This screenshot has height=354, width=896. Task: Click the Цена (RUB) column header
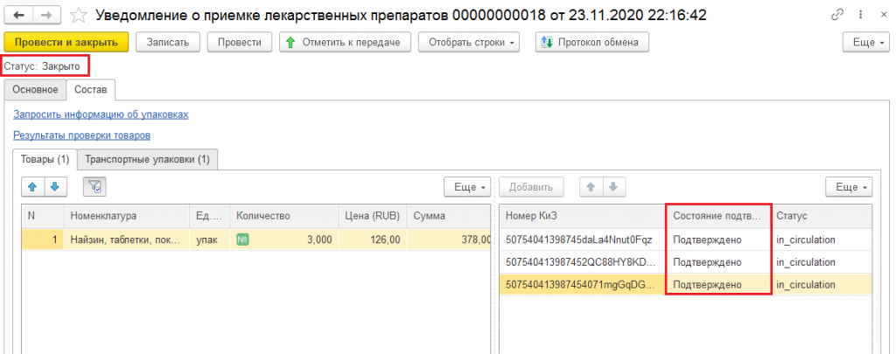[373, 216]
